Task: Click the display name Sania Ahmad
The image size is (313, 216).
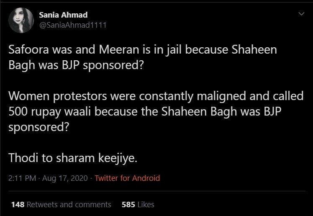Action: coord(63,15)
